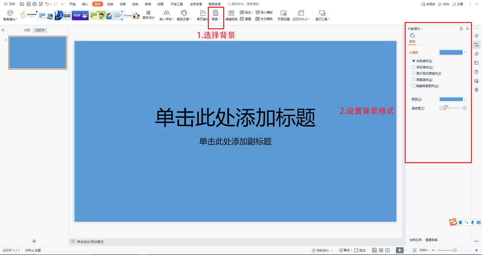Open 更多设计 grid icon
The image size is (482, 255).
[x=148, y=15]
